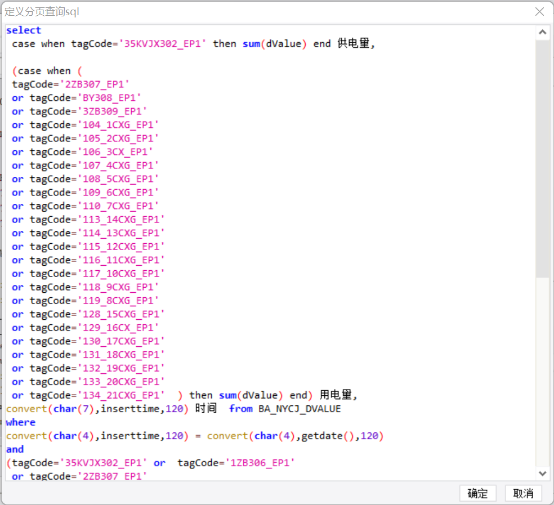This screenshot has width=554, height=505.
Task: Click the vertical scrollbar thumb
Action: point(542,159)
